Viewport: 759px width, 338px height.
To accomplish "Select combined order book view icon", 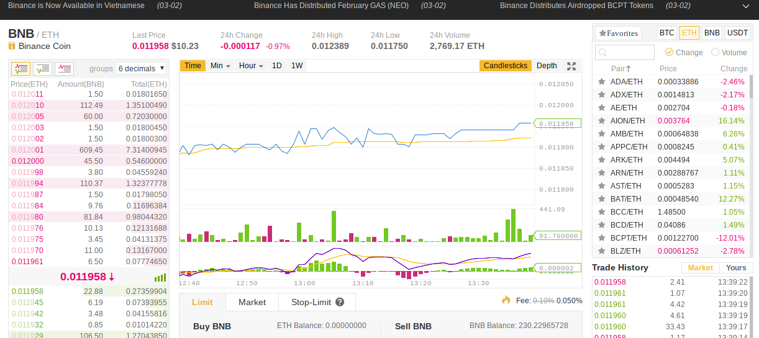I will pyautogui.click(x=20, y=68).
